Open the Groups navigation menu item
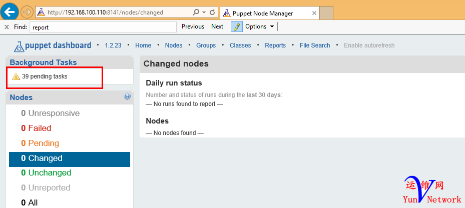The image size is (465, 208). point(206,45)
